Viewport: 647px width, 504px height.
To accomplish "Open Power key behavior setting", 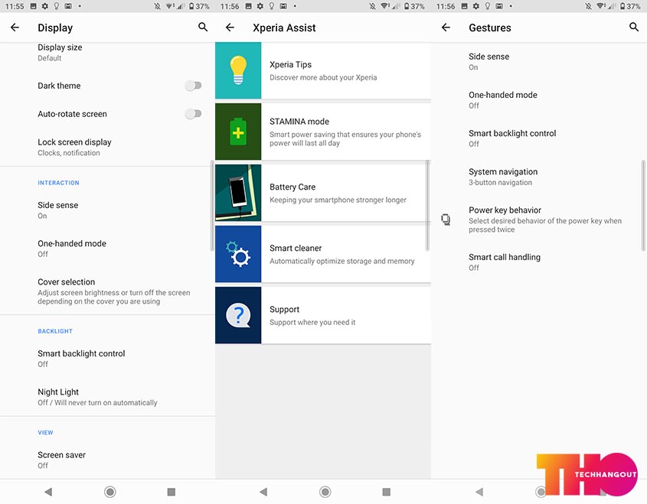I will tap(539, 219).
